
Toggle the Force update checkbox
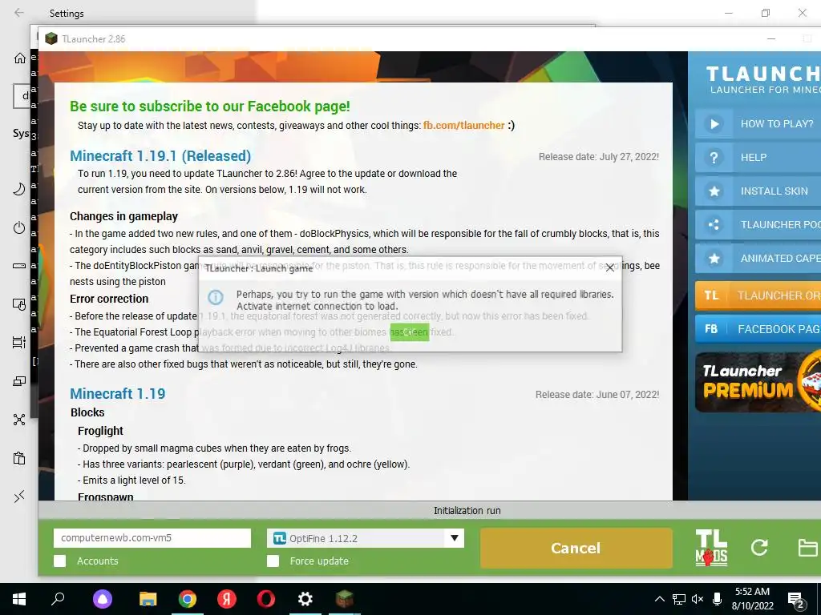(273, 561)
